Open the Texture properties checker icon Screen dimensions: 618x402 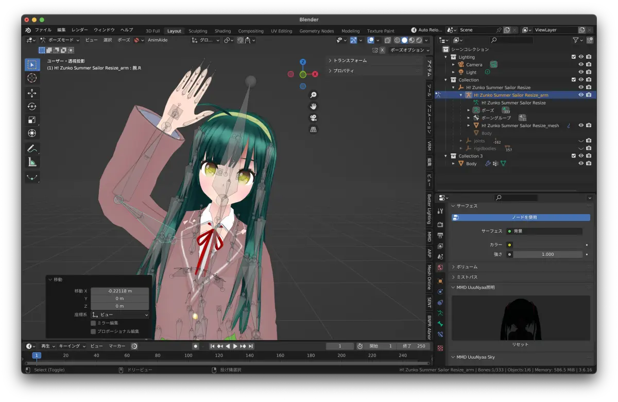pyautogui.click(x=440, y=348)
